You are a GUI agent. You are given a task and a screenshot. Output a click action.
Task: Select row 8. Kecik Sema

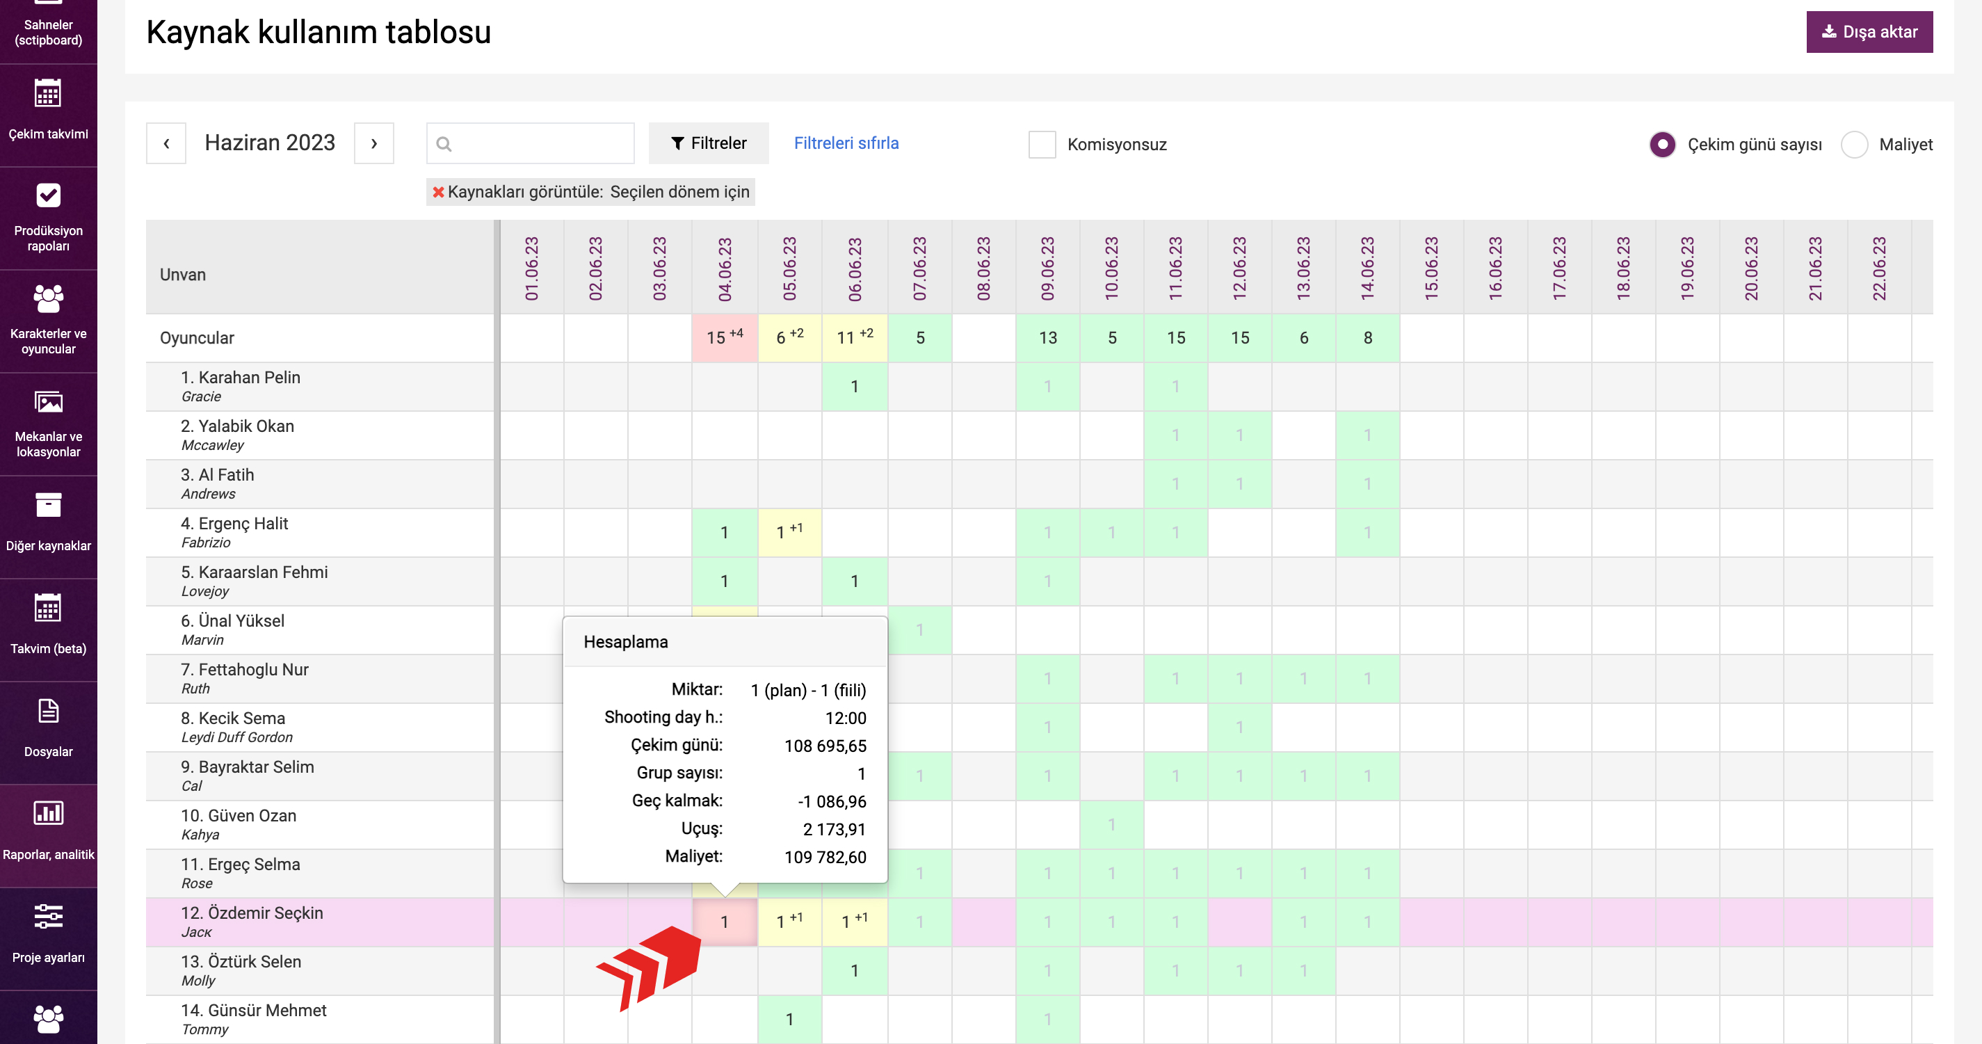tap(319, 727)
